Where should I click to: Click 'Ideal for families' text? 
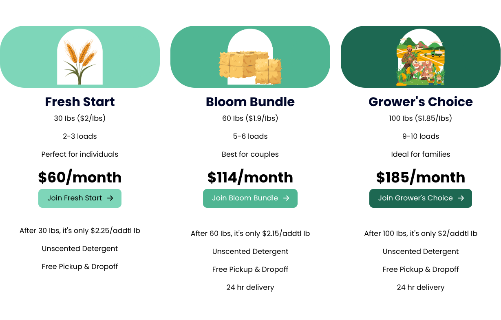(x=421, y=154)
